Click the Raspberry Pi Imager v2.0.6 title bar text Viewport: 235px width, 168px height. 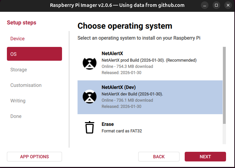117,5
